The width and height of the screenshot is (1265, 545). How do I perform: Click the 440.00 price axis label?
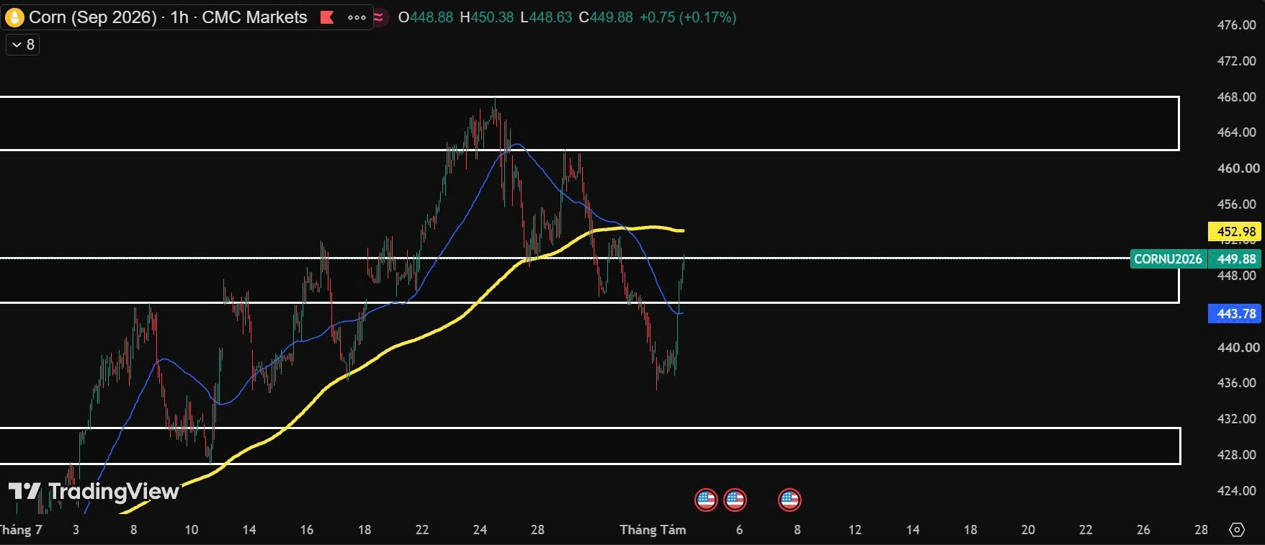[1238, 348]
